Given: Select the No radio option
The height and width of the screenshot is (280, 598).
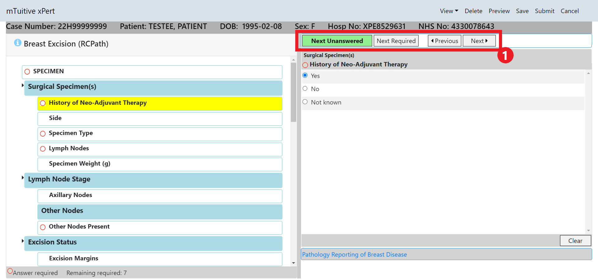Looking at the screenshot, I should (305, 89).
